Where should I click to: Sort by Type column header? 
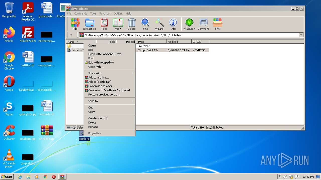tap(151, 42)
